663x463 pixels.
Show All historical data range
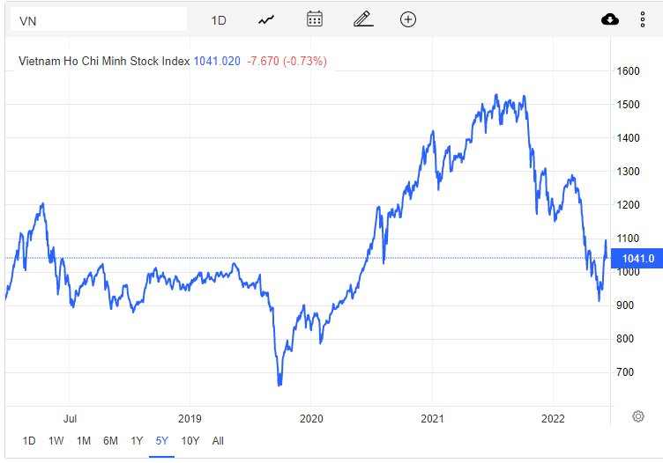coord(219,441)
